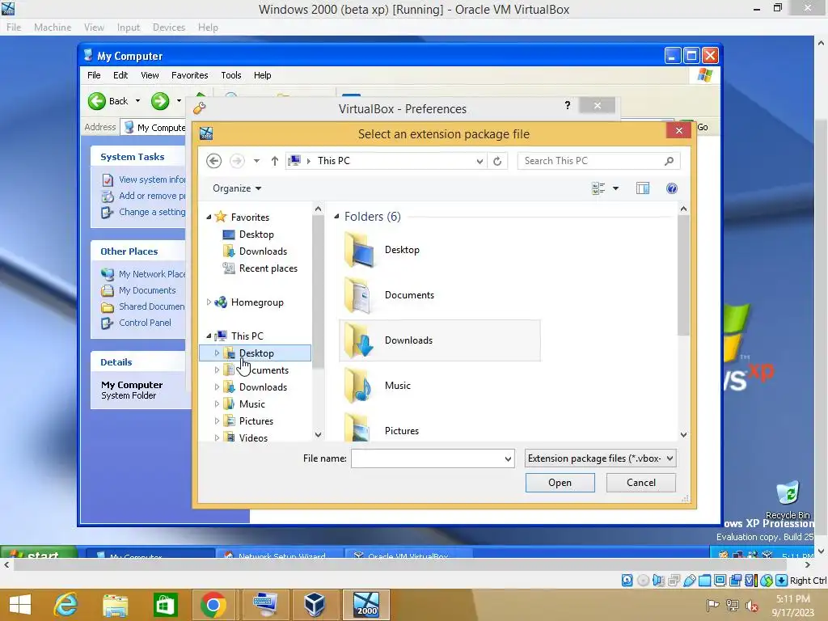This screenshot has width=828, height=621.
Task: Click the running Windows 2000 VM taskbar icon
Action: 365,605
